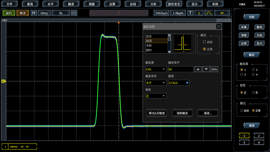Click the orange trigger position marker
This screenshot has width=270, height=152.
point(119,23)
